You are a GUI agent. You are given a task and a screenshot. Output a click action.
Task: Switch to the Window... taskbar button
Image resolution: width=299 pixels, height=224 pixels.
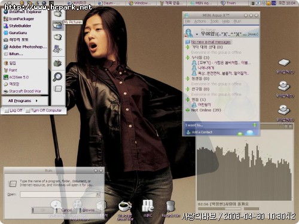[x=141, y=3]
